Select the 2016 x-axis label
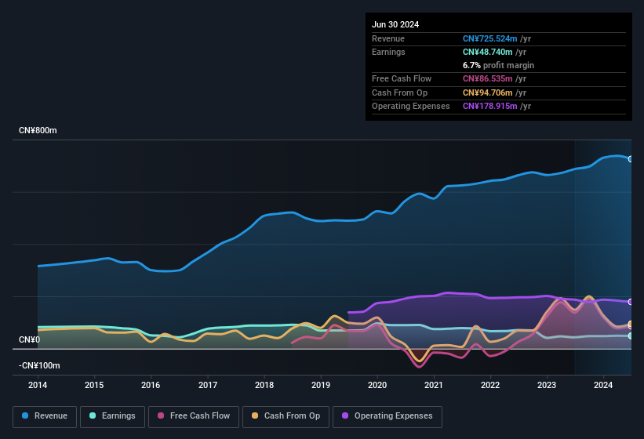644x439 pixels. click(x=151, y=385)
